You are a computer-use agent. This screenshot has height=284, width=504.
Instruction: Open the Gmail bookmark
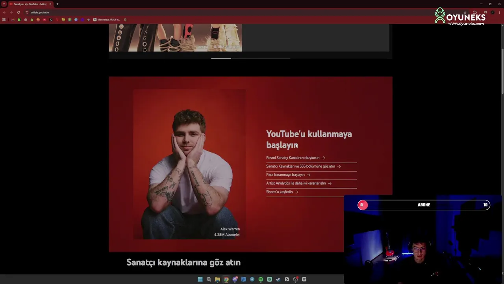click(13, 20)
